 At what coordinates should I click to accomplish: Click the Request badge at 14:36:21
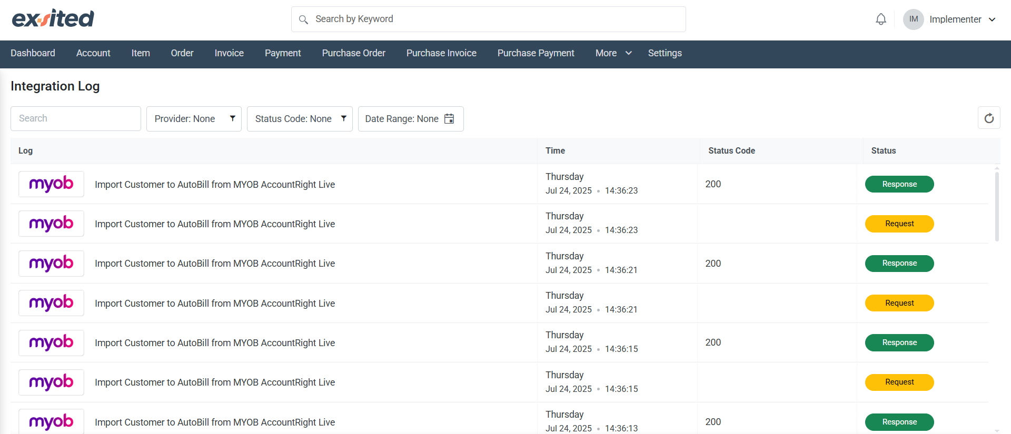coord(899,303)
